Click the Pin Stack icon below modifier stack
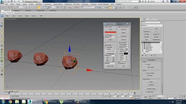The height and width of the screenshot is (104, 186). click(143, 55)
